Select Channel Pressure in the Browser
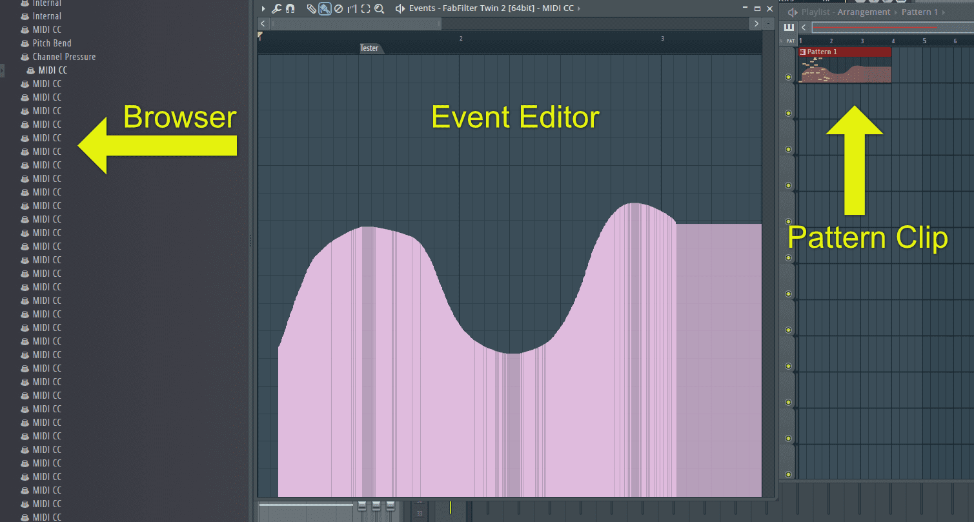974x522 pixels. [x=65, y=56]
